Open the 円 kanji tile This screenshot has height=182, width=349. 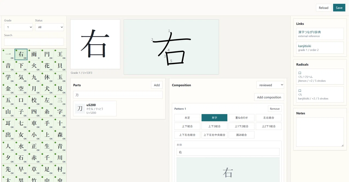[x=47, y=54]
